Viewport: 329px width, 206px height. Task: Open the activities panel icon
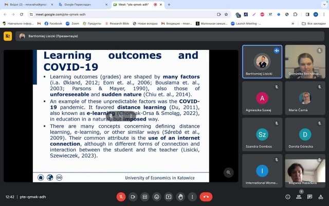click(x=321, y=197)
